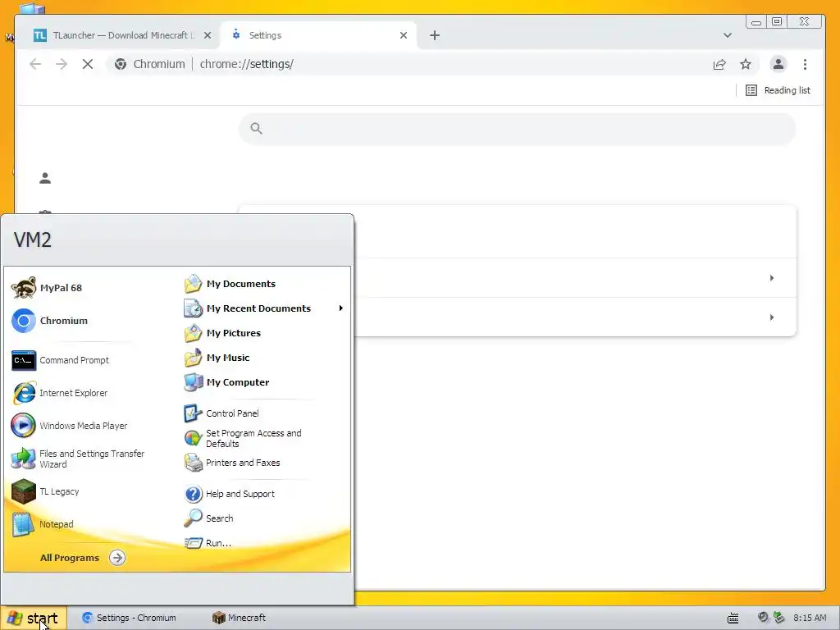Click the start button
The height and width of the screenshot is (630, 840).
tap(33, 618)
